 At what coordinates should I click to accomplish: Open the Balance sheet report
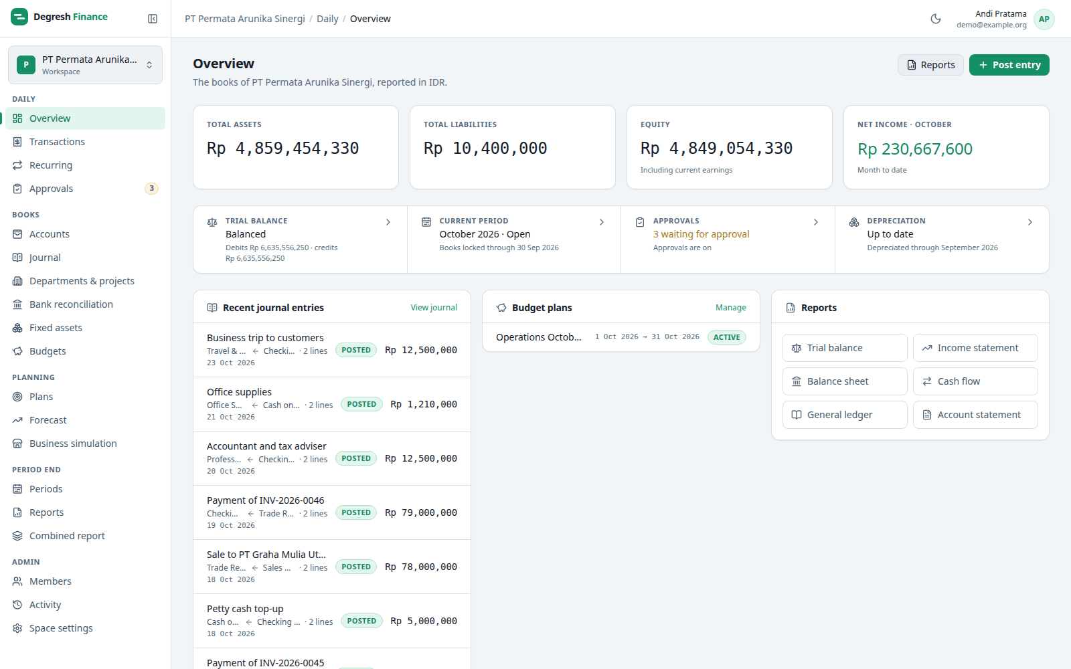click(845, 381)
